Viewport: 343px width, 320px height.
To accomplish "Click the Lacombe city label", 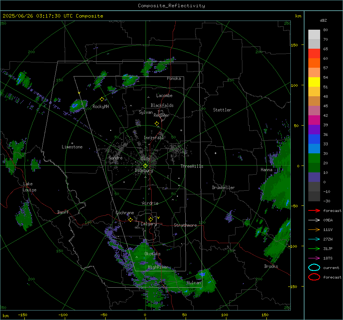I will pyautogui.click(x=164, y=96).
